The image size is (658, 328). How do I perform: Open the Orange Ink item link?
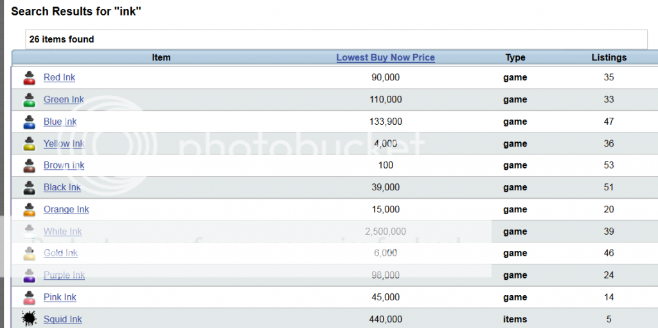tap(66, 209)
